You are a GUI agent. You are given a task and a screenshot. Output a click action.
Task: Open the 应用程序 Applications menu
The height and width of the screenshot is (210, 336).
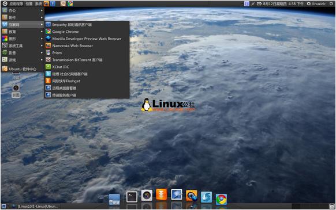(x=16, y=3)
